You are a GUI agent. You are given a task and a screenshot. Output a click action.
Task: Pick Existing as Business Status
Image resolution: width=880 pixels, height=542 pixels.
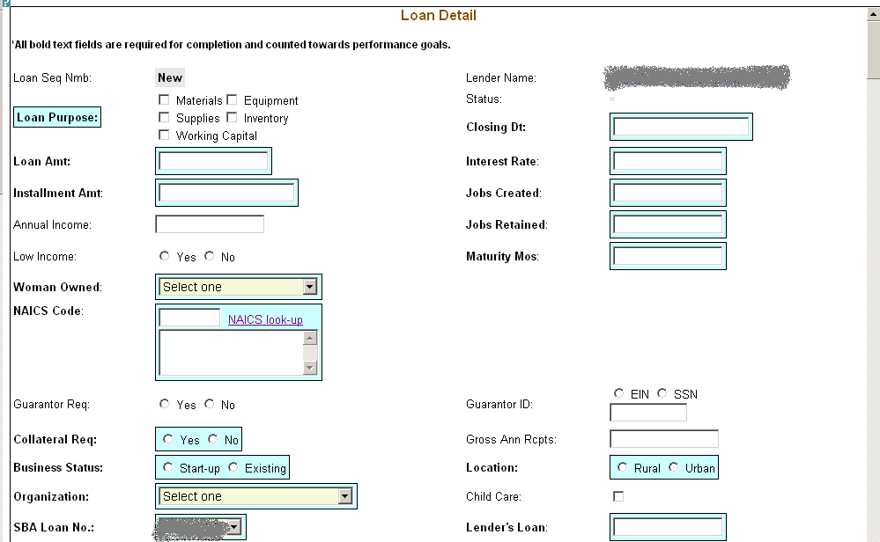(233, 467)
